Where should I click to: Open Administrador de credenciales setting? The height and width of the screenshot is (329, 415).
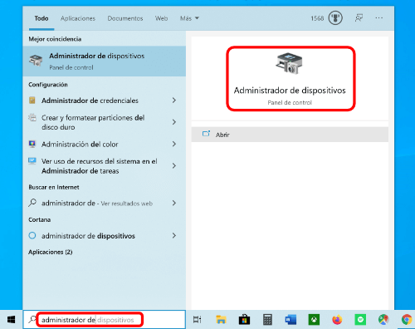[x=105, y=101]
